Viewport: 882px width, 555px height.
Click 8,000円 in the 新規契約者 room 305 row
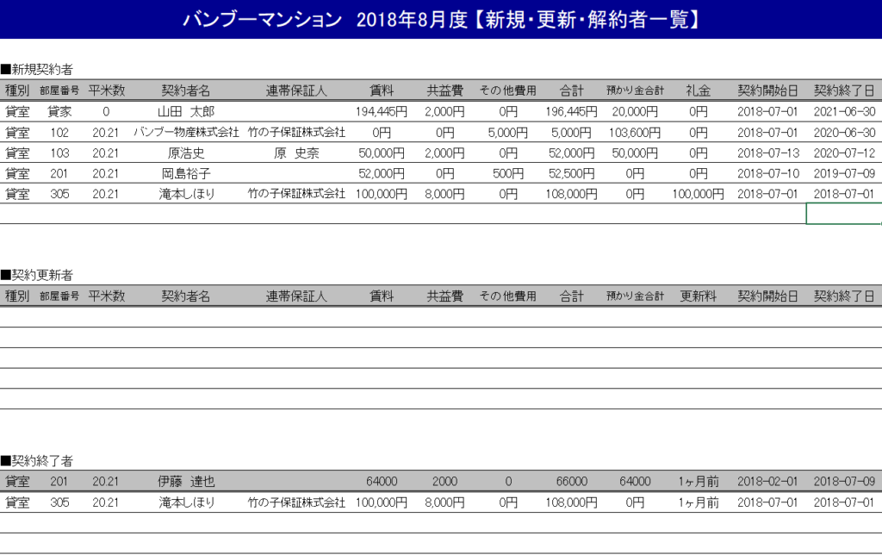(x=444, y=194)
